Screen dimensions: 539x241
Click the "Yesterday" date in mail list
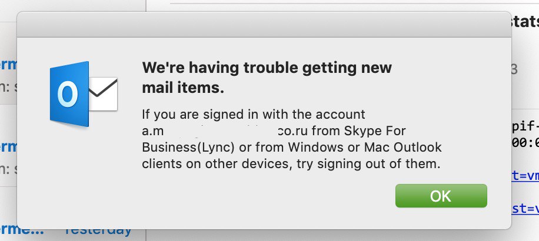[x=98, y=229]
